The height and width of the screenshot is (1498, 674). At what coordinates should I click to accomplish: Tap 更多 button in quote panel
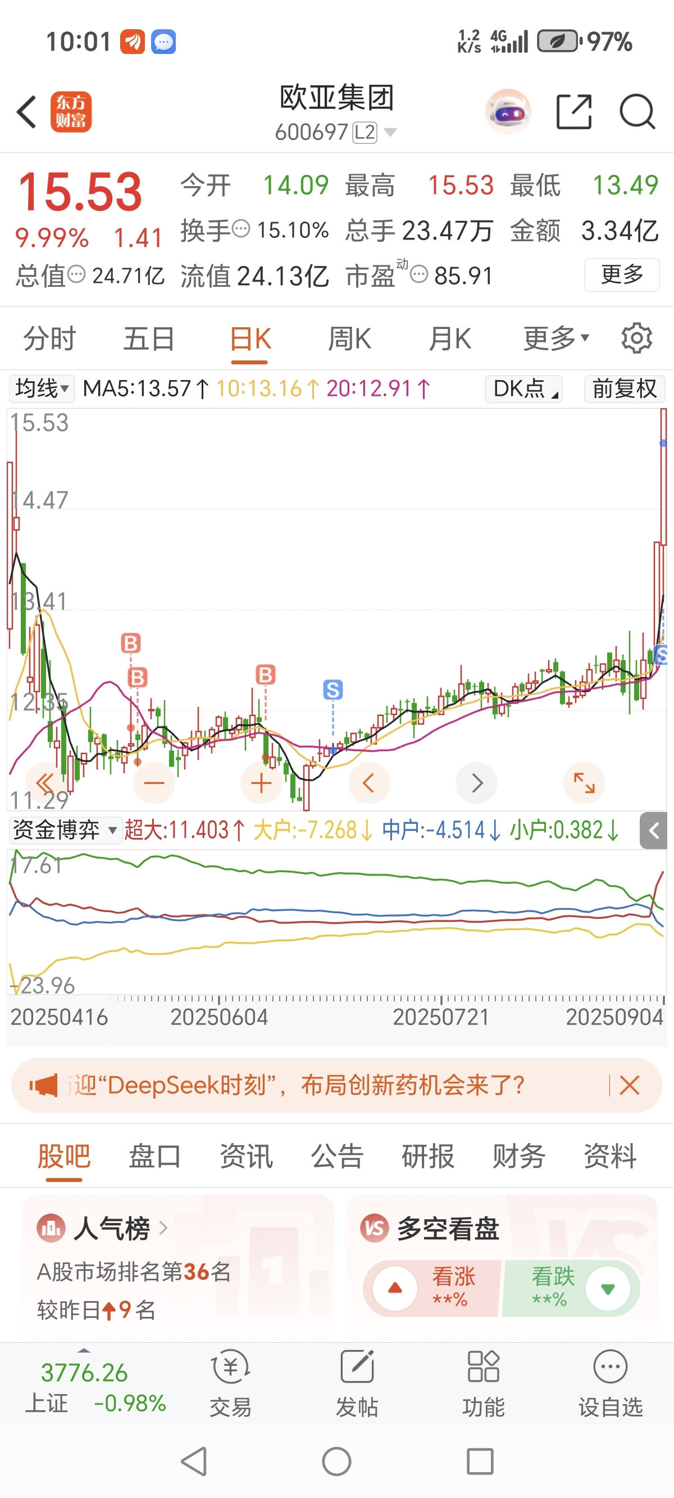pyautogui.click(x=622, y=274)
